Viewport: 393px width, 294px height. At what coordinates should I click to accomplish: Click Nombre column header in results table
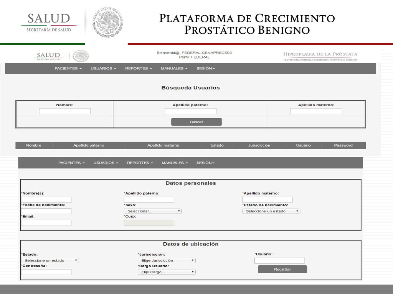[x=34, y=145]
